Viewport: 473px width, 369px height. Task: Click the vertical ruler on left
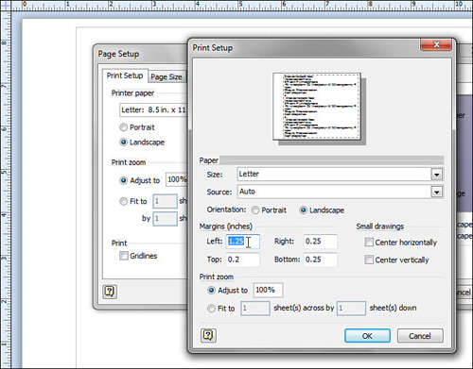6,190
